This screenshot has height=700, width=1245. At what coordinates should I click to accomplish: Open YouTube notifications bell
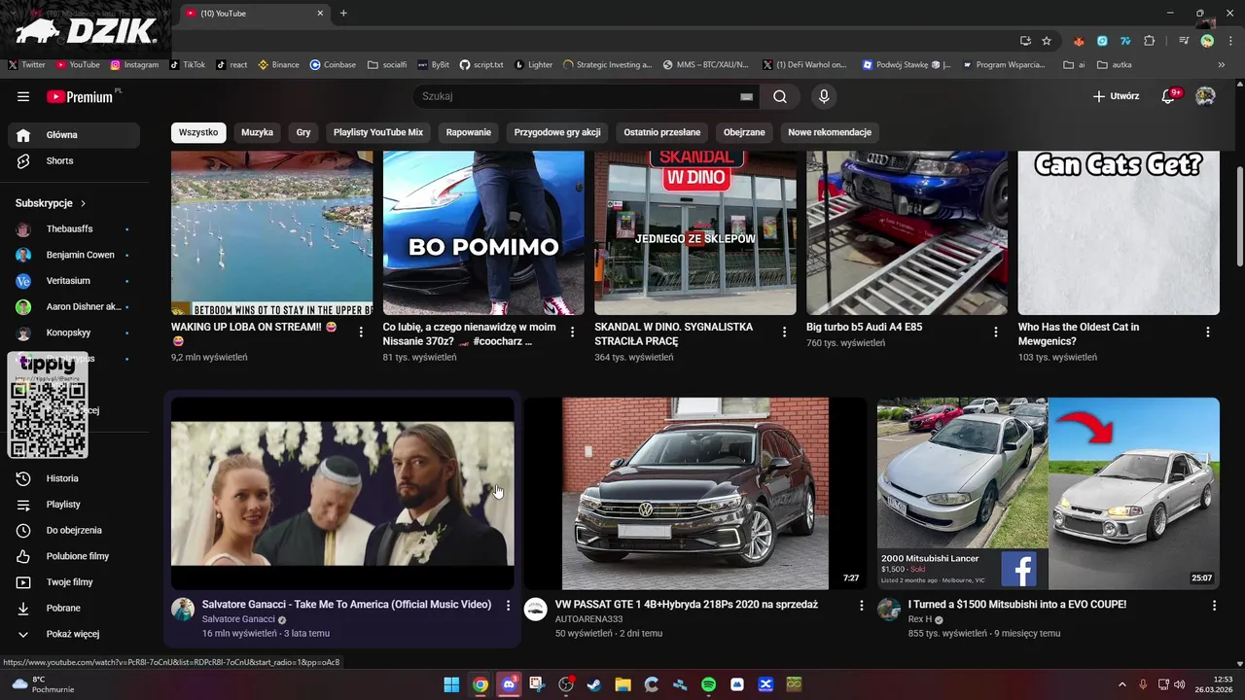click(x=1169, y=96)
